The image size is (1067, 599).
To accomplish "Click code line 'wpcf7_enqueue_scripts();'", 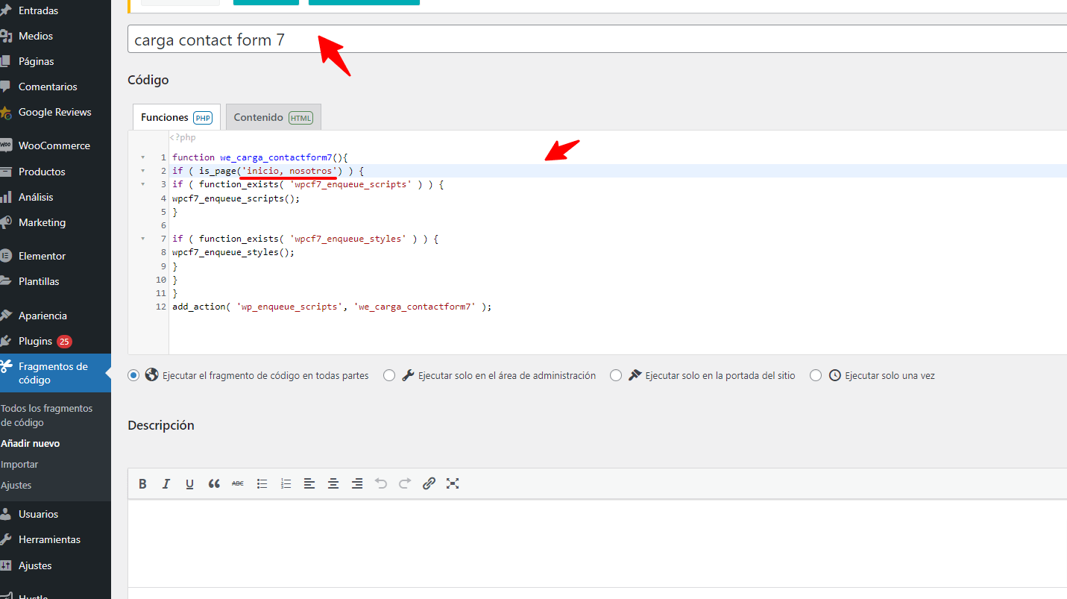I will (x=236, y=198).
